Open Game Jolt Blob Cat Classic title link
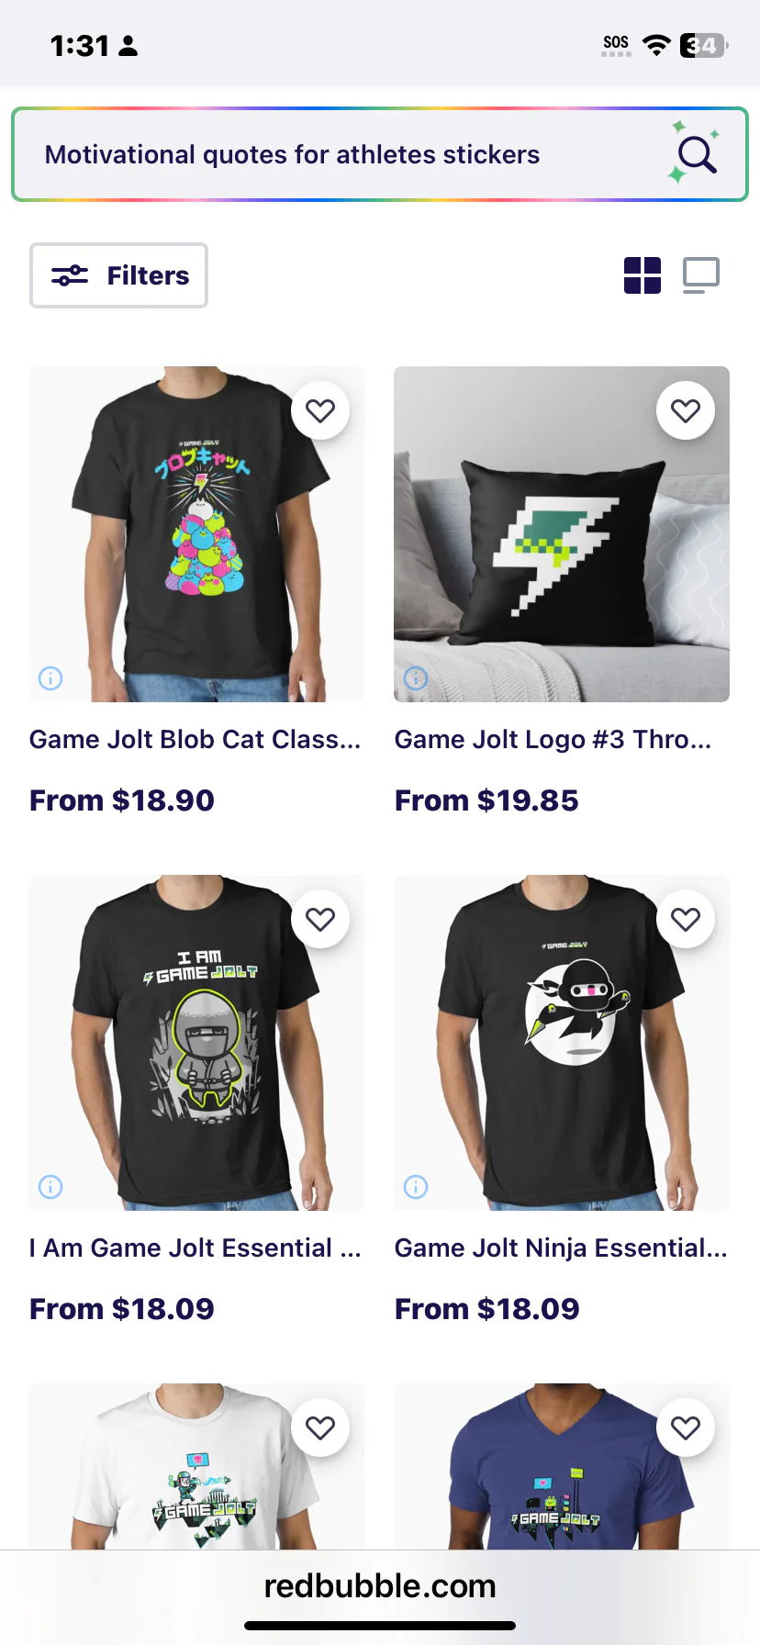 coord(195,739)
